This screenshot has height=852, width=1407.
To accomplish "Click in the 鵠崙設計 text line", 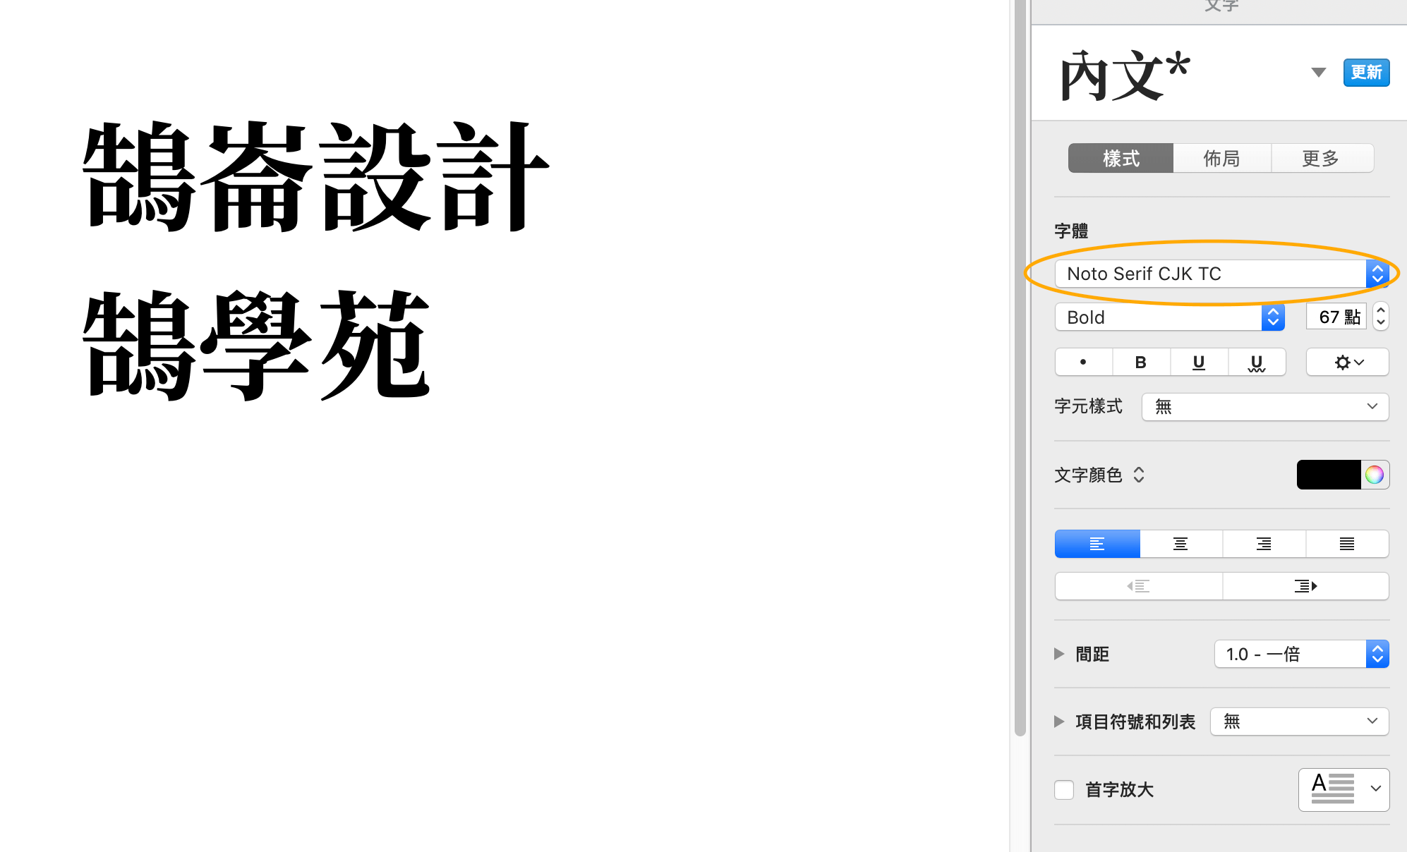I will point(315,176).
